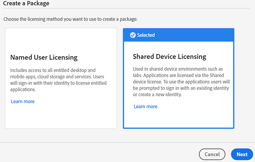This screenshot has width=255, height=162.
Task: Open Learn more under Named User Licensing
Action: pos(23,102)
